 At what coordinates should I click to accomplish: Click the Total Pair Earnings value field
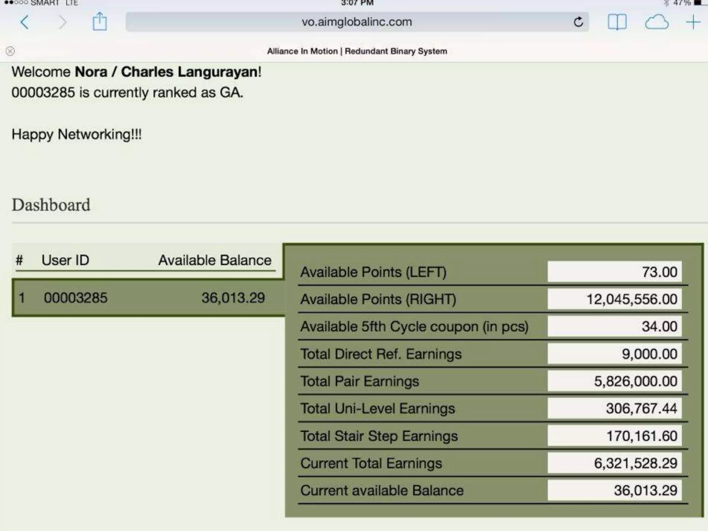click(x=614, y=381)
